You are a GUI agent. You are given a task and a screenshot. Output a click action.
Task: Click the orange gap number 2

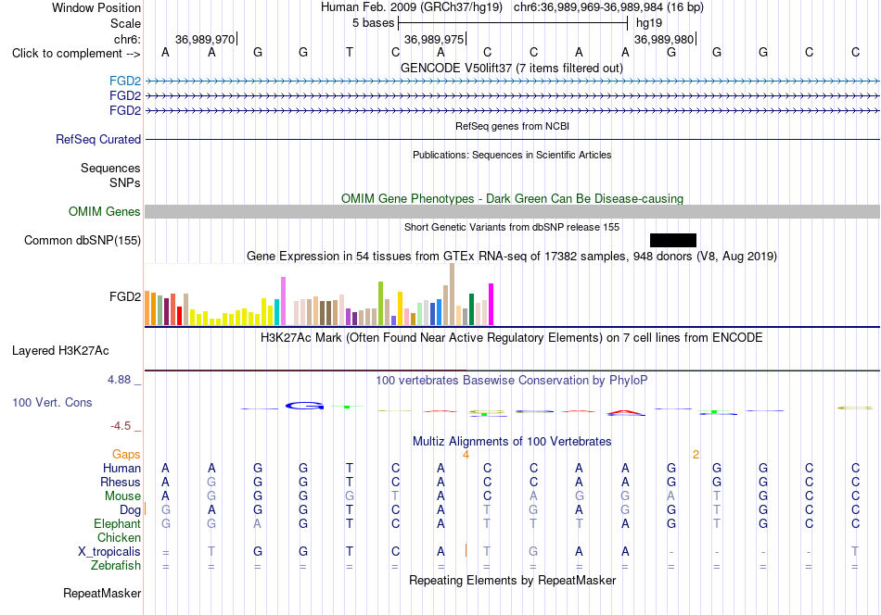pyautogui.click(x=696, y=455)
